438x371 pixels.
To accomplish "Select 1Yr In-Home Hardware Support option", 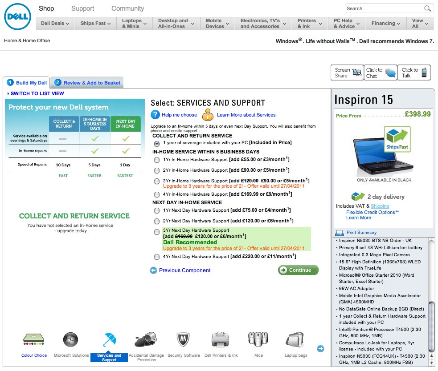I will pyautogui.click(x=156, y=159).
